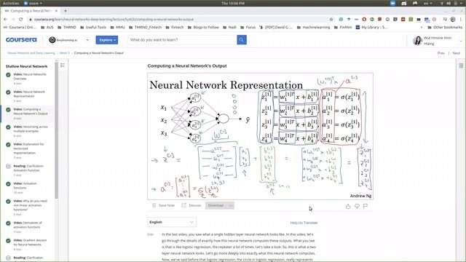Click the thumbs up icon under the video
Image resolution: width=466 pixels, height=262 pixels.
(x=348, y=206)
